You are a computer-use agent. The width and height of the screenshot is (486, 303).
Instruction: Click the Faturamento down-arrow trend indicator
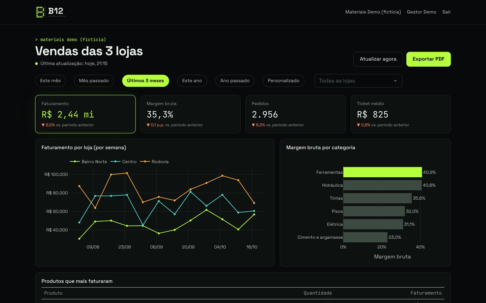pos(43,125)
